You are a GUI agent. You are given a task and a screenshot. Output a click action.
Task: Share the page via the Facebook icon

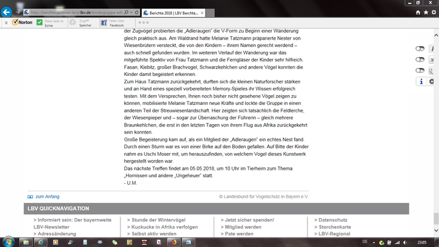(104, 23)
